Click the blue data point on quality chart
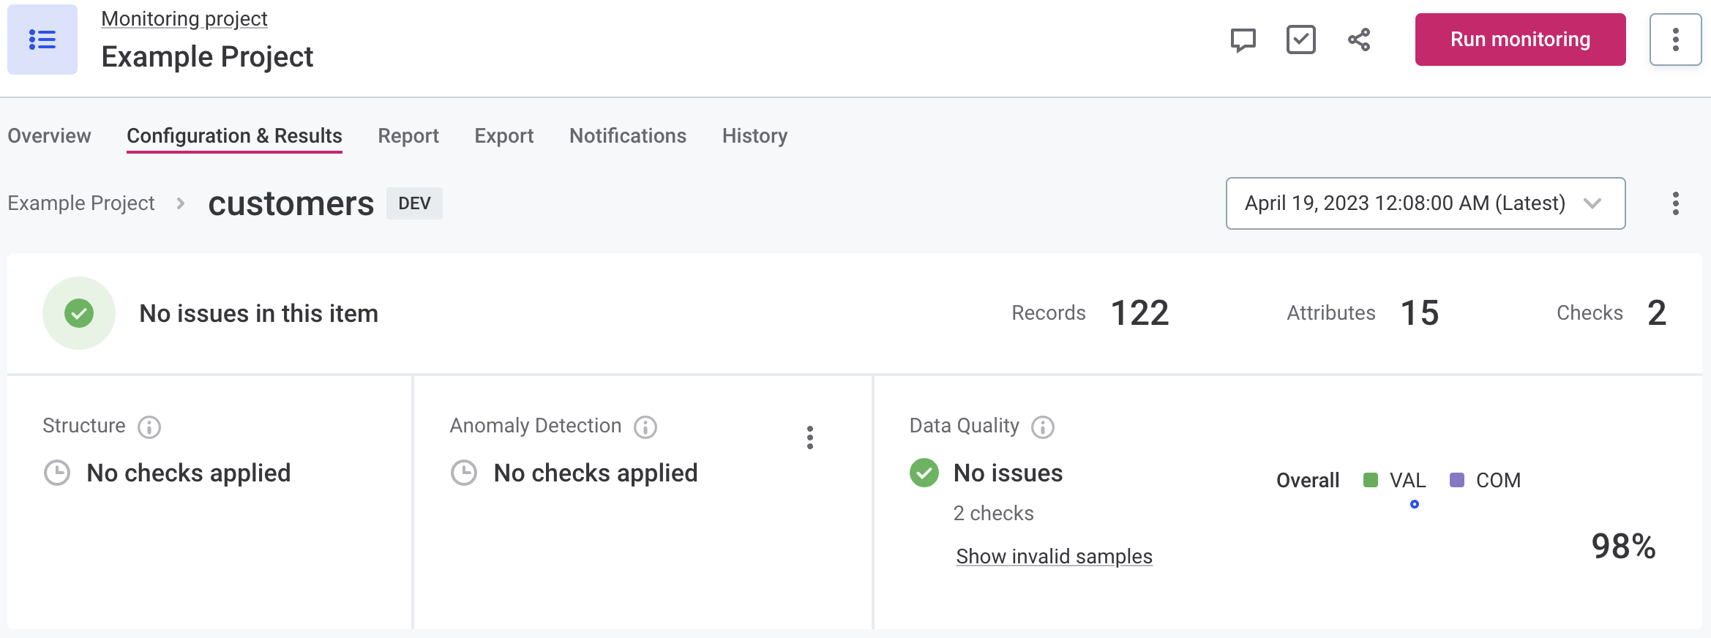The width and height of the screenshot is (1711, 638). 1415,504
